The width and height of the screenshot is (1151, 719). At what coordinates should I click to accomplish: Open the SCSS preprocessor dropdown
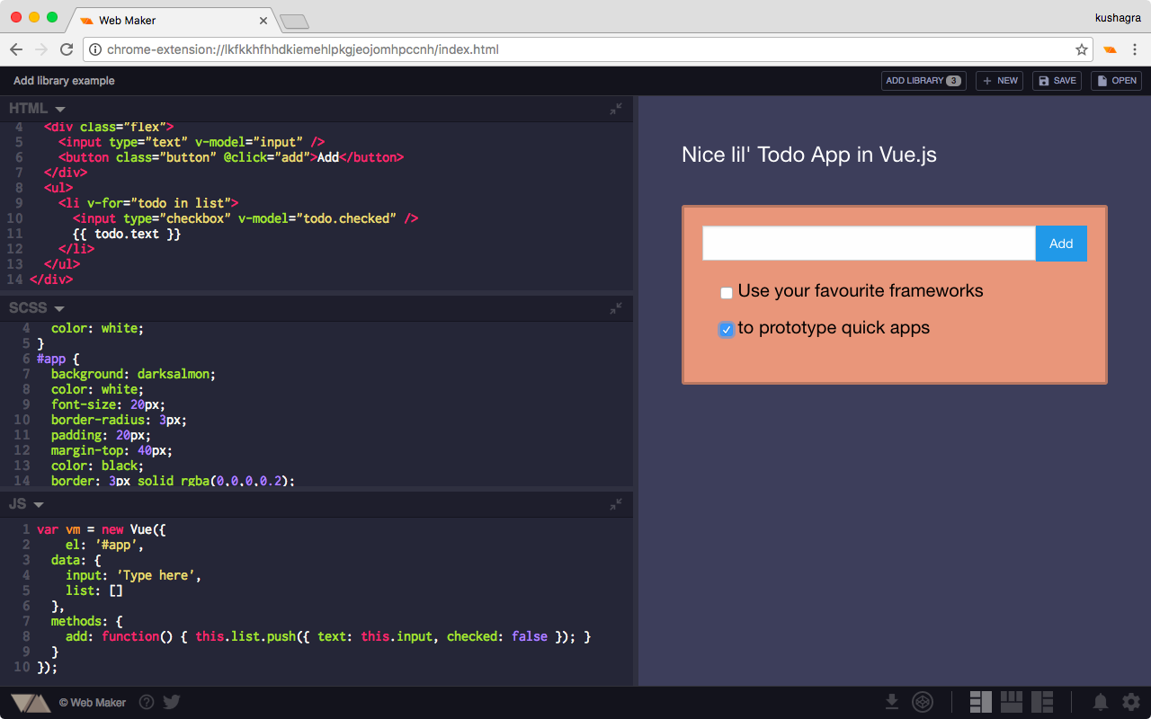pyautogui.click(x=37, y=308)
